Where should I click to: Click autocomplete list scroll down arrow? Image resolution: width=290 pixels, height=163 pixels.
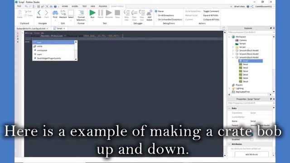[x=76, y=59]
